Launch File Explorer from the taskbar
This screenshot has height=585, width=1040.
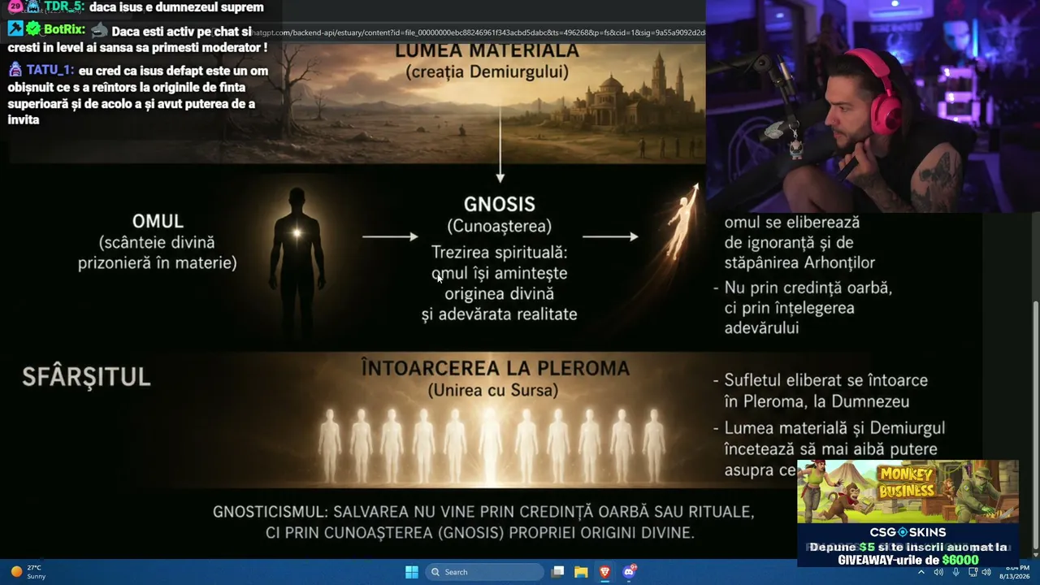581,572
